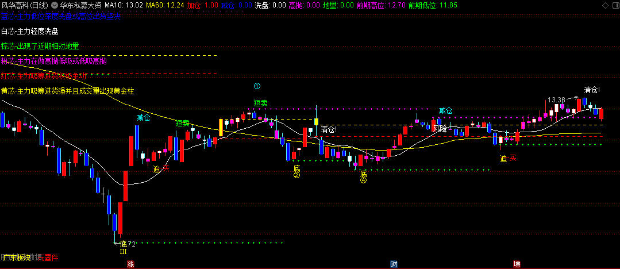Click the yellow circled ② marker under 底
The height and width of the screenshot is (269, 620).
click(297, 175)
